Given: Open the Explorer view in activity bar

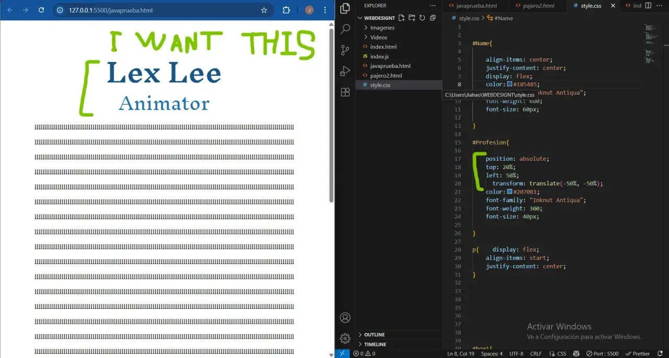Looking at the screenshot, I should point(345,8).
